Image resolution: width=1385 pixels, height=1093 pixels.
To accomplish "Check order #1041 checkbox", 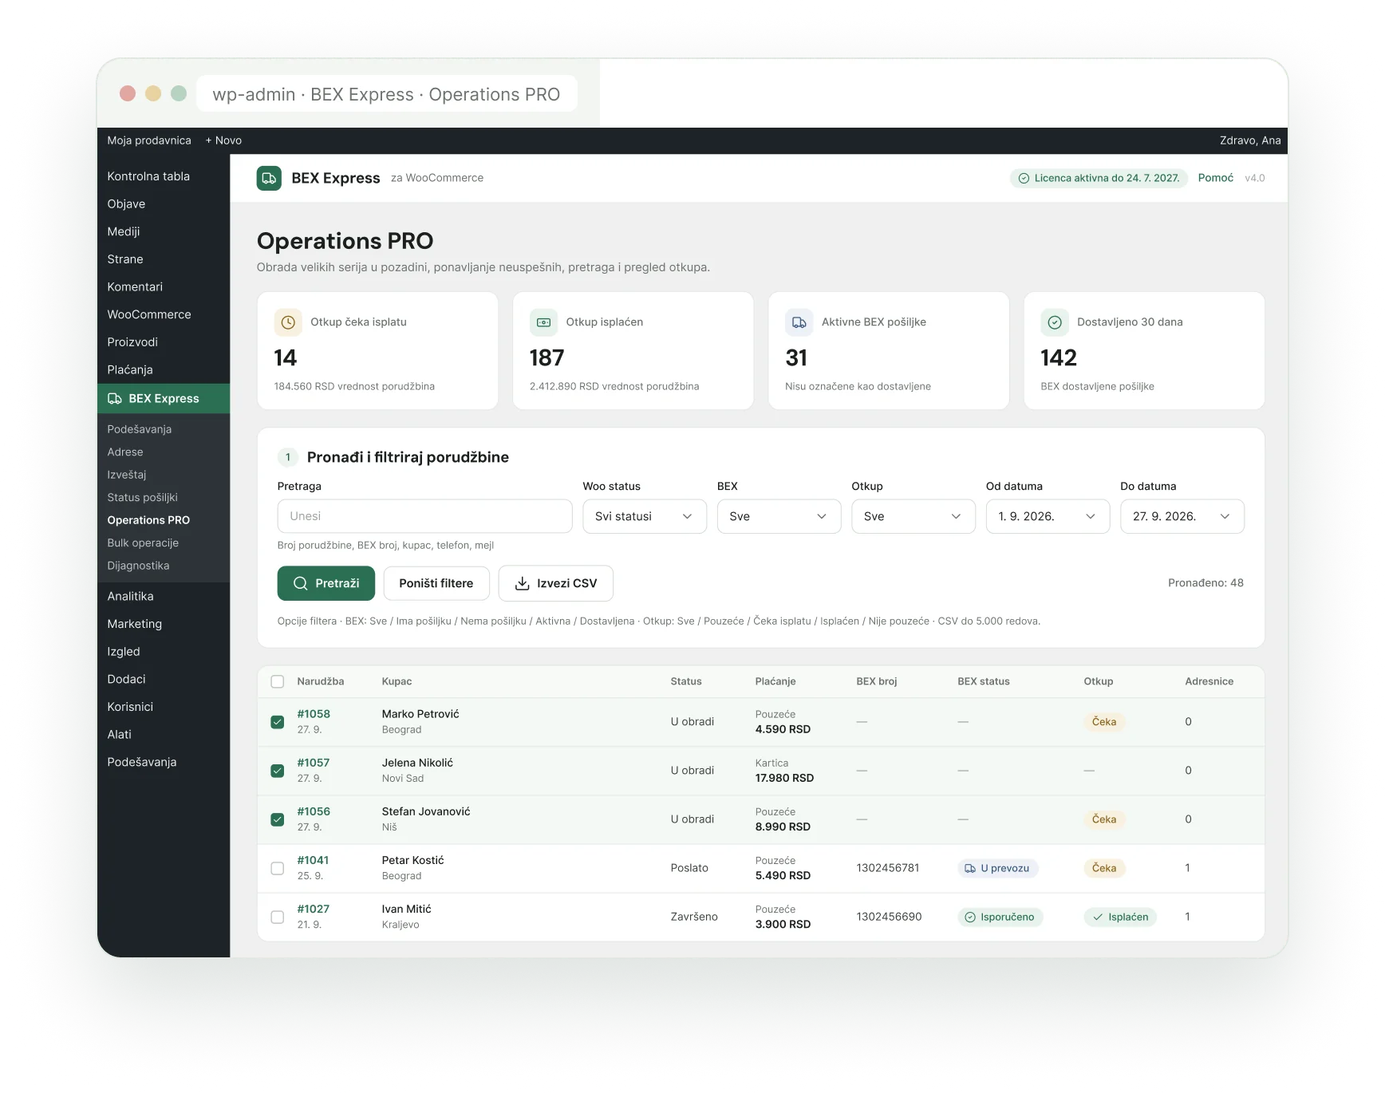I will tap(278, 868).
